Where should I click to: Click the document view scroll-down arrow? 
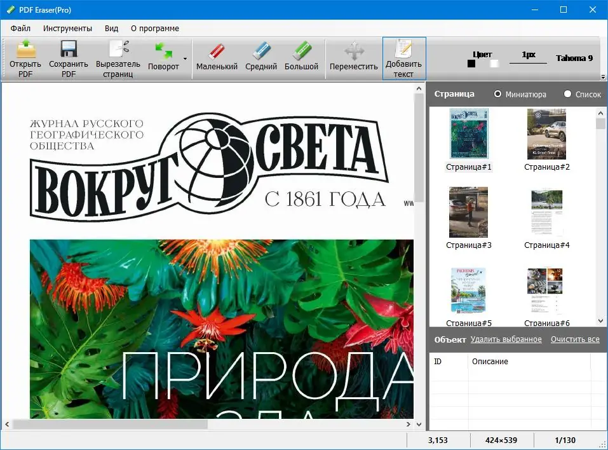click(419, 425)
